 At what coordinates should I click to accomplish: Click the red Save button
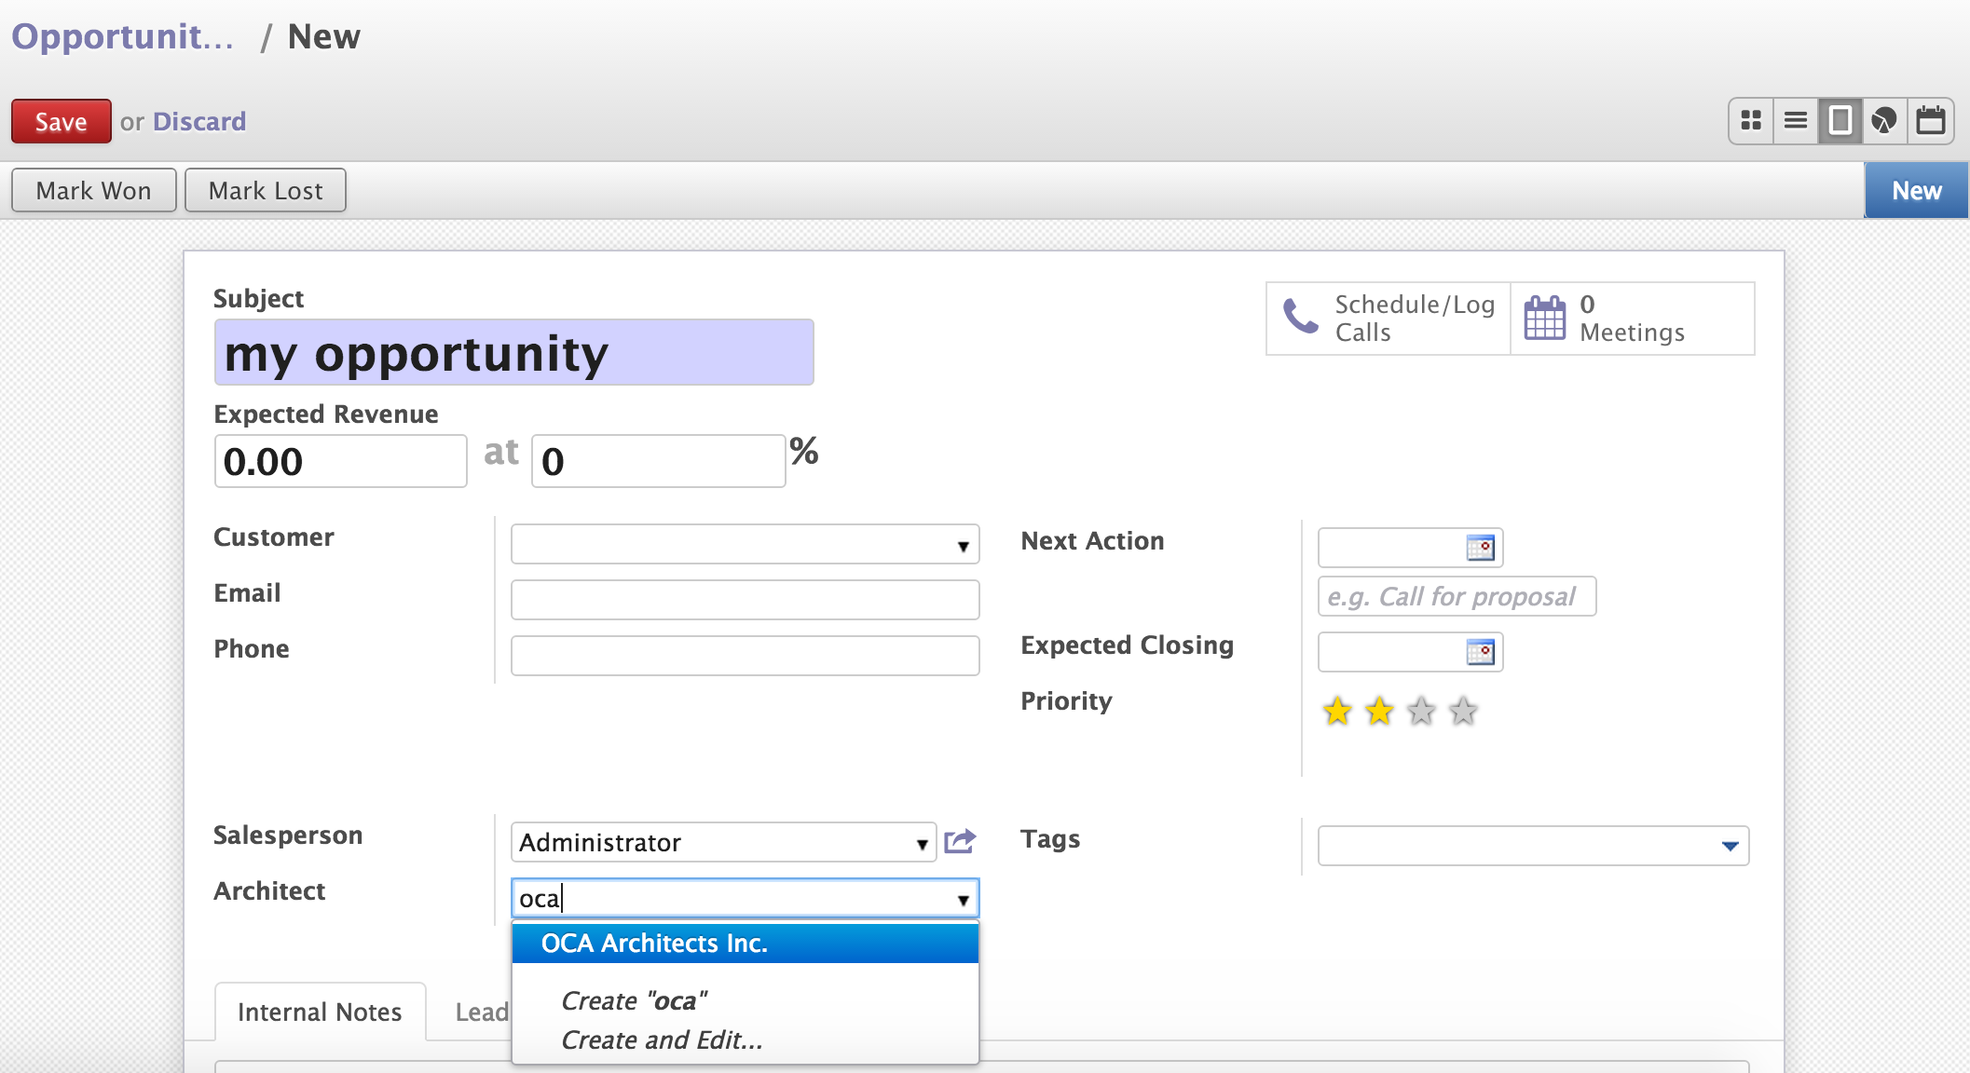tap(62, 122)
